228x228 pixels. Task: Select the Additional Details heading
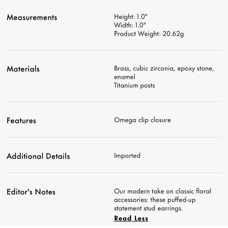[x=38, y=156]
